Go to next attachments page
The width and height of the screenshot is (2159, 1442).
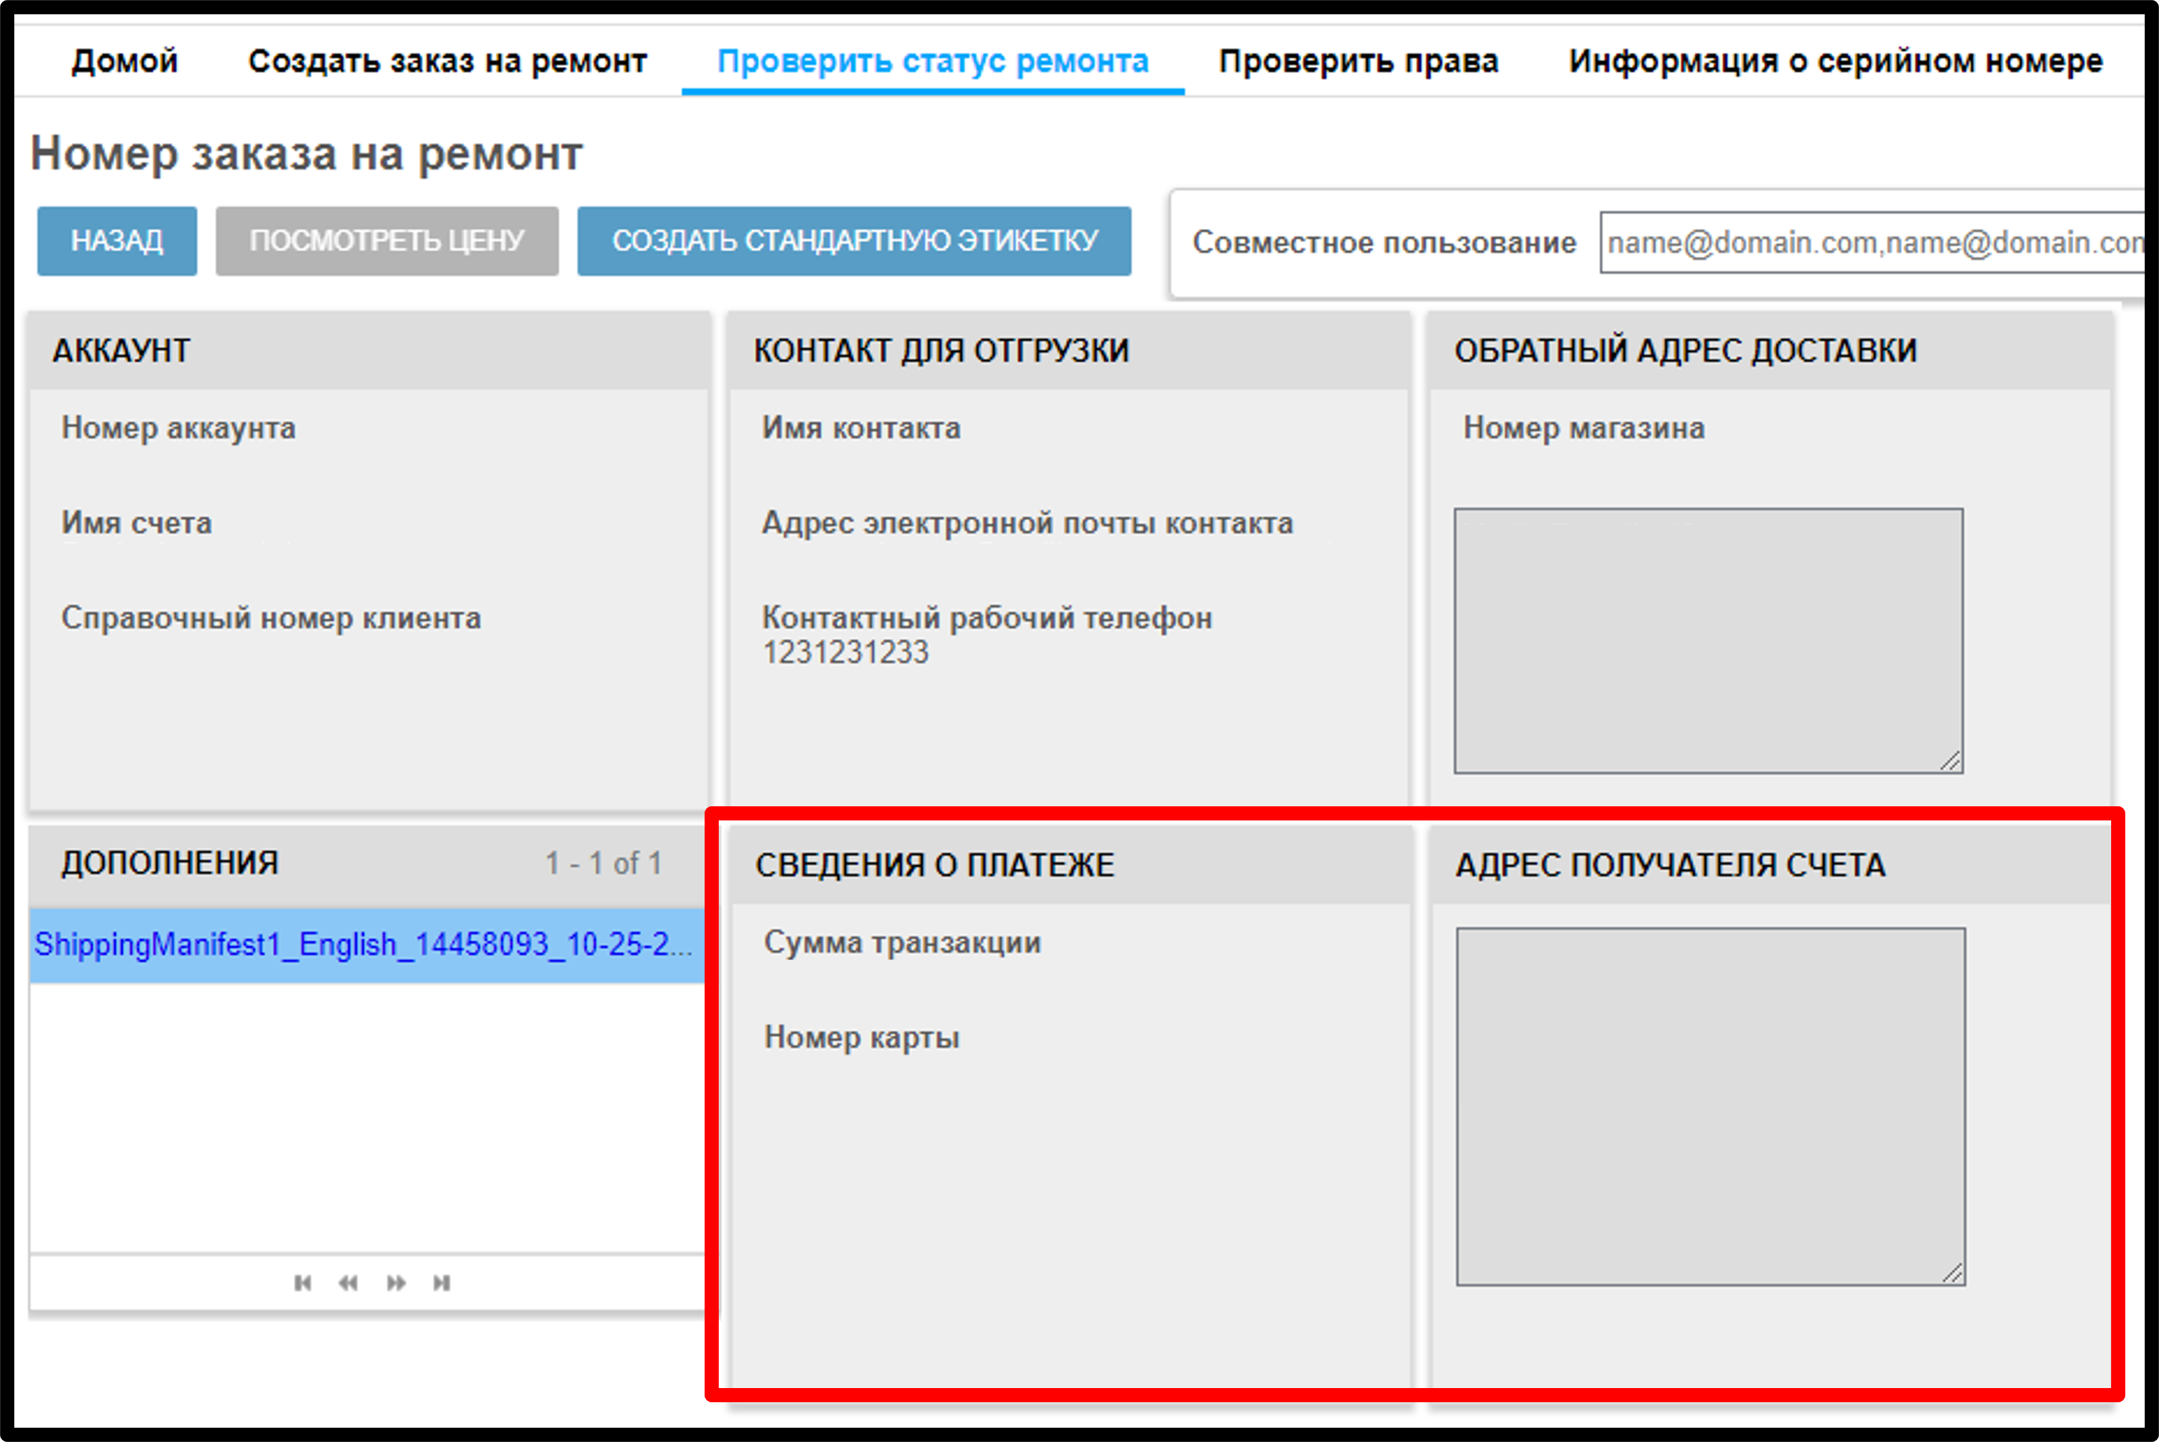(x=396, y=1283)
